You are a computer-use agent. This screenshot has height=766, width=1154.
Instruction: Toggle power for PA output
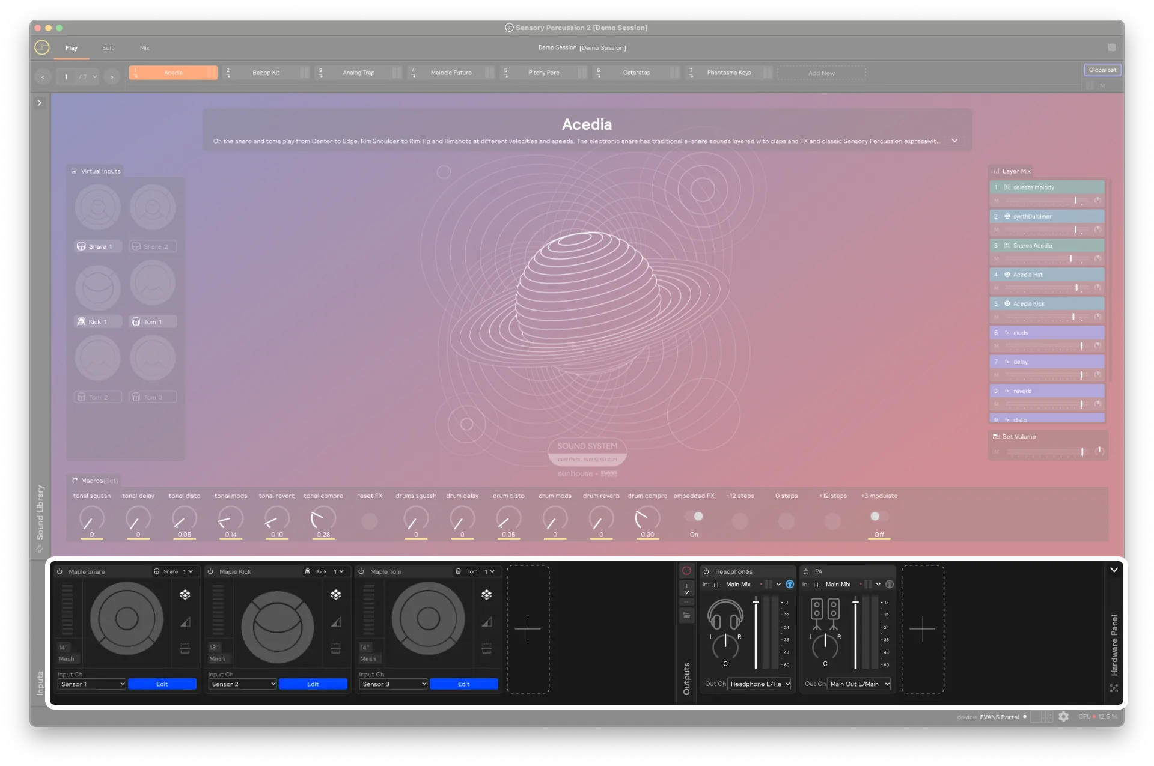click(x=806, y=571)
